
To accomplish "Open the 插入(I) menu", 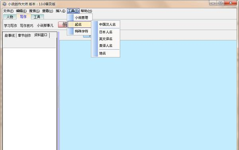I will [61, 11].
